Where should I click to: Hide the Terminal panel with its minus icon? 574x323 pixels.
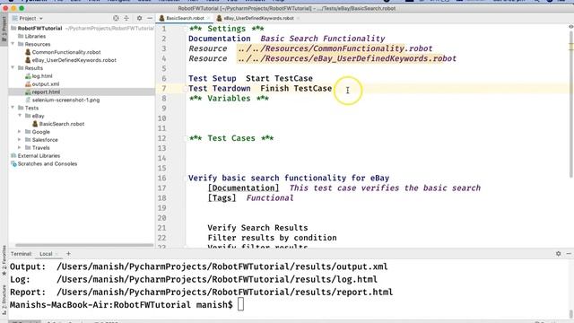[x=569, y=253]
